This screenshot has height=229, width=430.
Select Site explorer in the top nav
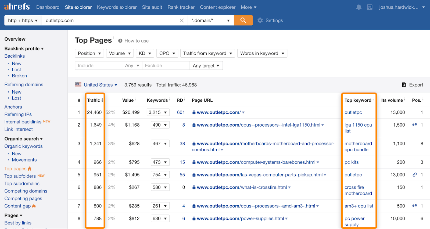(x=78, y=7)
